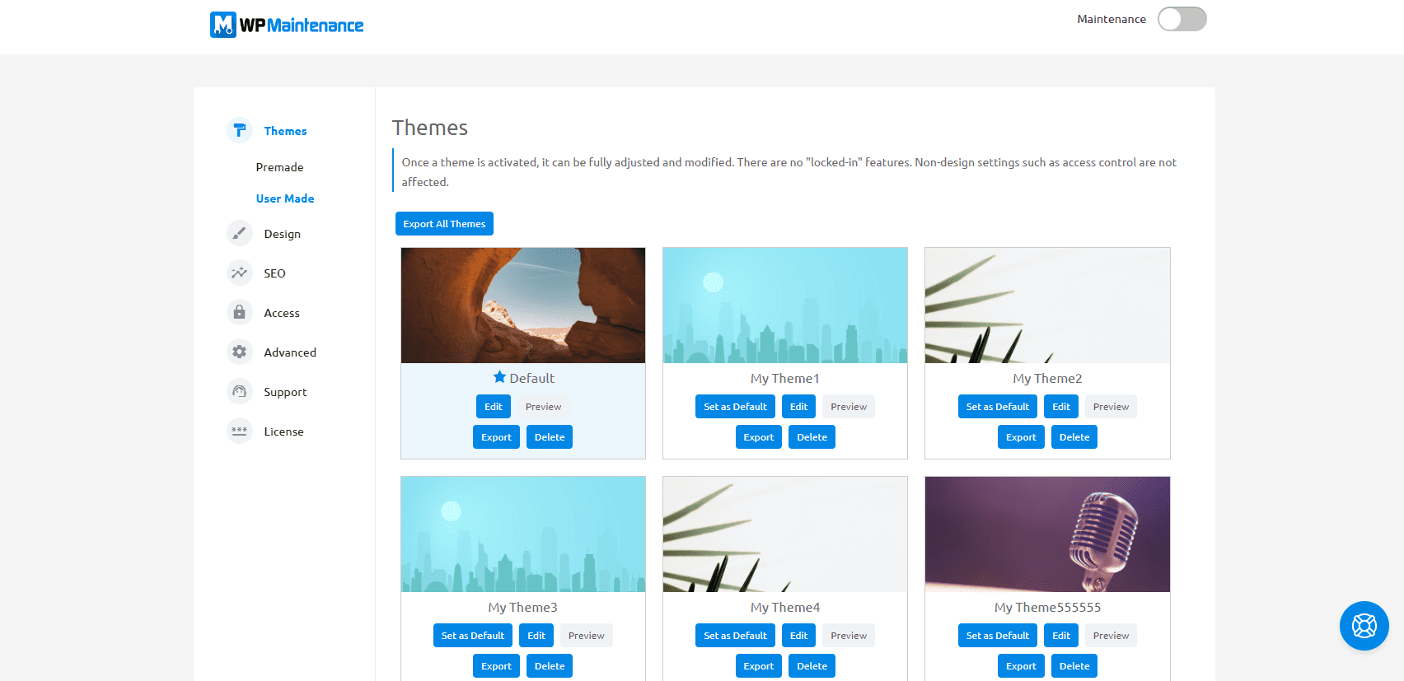
Task: Open the Design section
Action: tap(282, 234)
